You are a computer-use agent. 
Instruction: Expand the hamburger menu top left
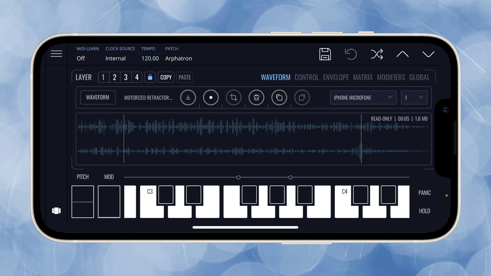pyautogui.click(x=56, y=54)
